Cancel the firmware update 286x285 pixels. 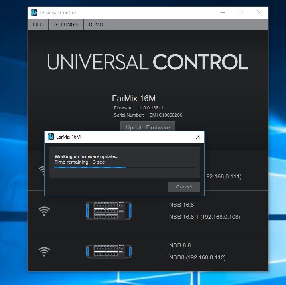coord(184,187)
